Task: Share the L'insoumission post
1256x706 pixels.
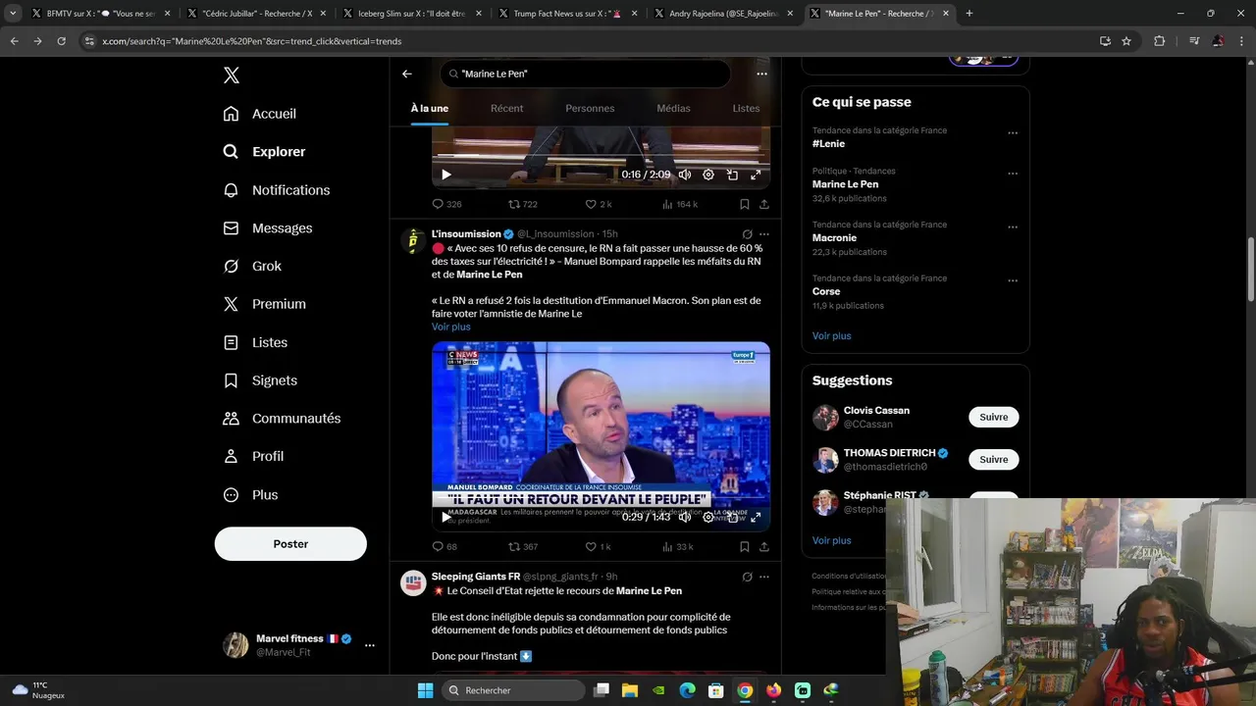Action: 764,546
